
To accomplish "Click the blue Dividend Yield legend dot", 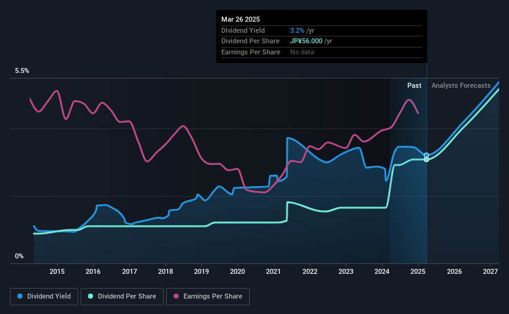I will tap(20, 296).
